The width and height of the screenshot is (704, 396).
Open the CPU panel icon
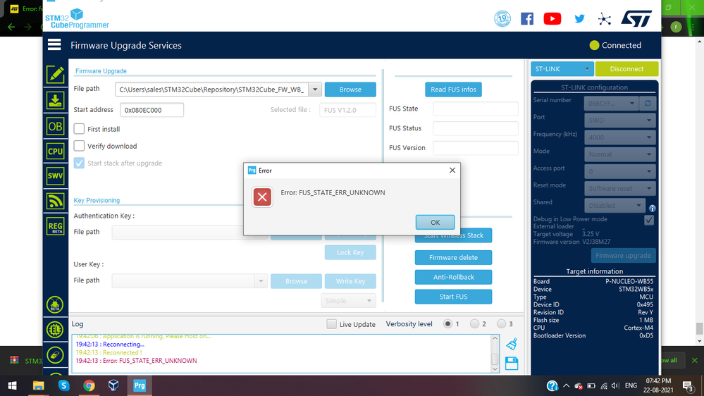tap(55, 151)
